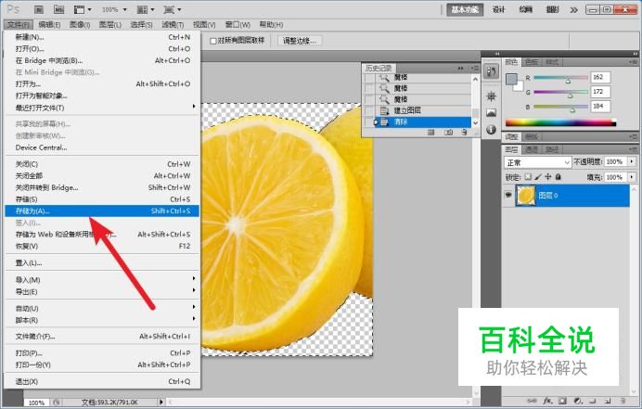Open the 正常 blend mode dropdown
The height and width of the screenshot is (409, 642).
click(x=537, y=162)
